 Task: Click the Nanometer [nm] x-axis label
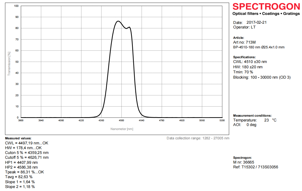coord(122,129)
